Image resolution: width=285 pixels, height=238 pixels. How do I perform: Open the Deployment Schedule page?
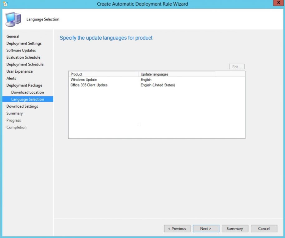pyautogui.click(x=25, y=64)
